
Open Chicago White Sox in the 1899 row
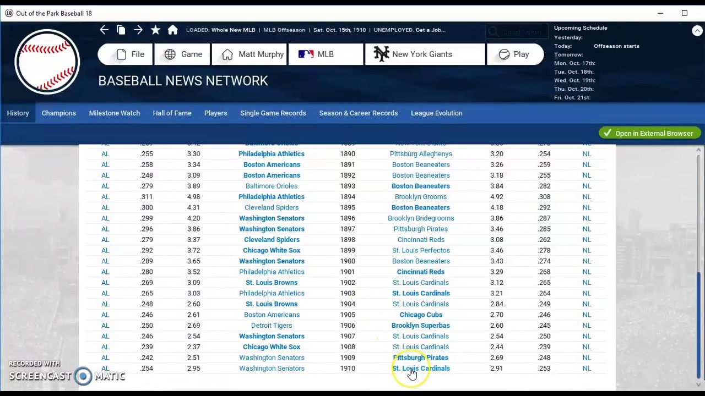coord(272,250)
